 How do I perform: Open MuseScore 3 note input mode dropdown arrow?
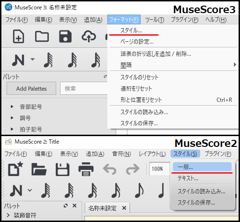pyautogui.click(x=32, y=59)
